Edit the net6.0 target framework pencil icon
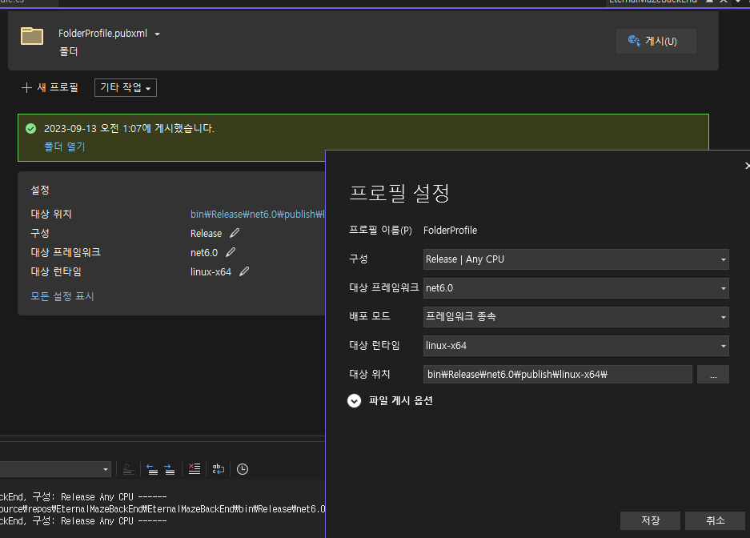This screenshot has height=538, width=750. (231, 252)
